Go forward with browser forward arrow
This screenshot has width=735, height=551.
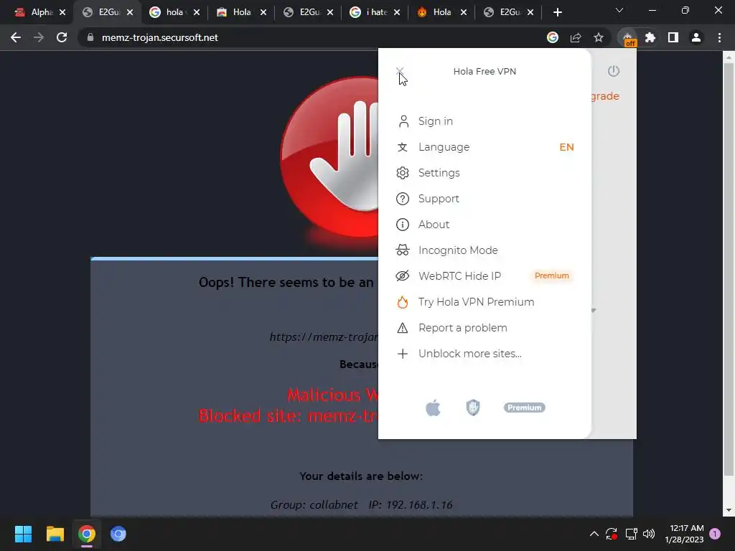point(39,37)
